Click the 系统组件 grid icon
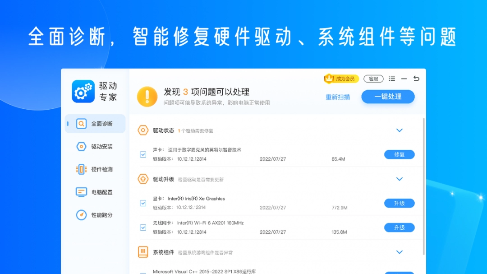The image size is (487, 274). click(144, 252)
